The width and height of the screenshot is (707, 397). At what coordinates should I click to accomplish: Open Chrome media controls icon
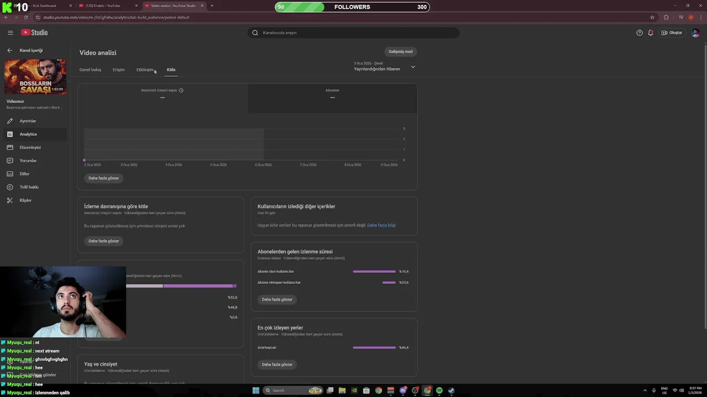[682, 17]
